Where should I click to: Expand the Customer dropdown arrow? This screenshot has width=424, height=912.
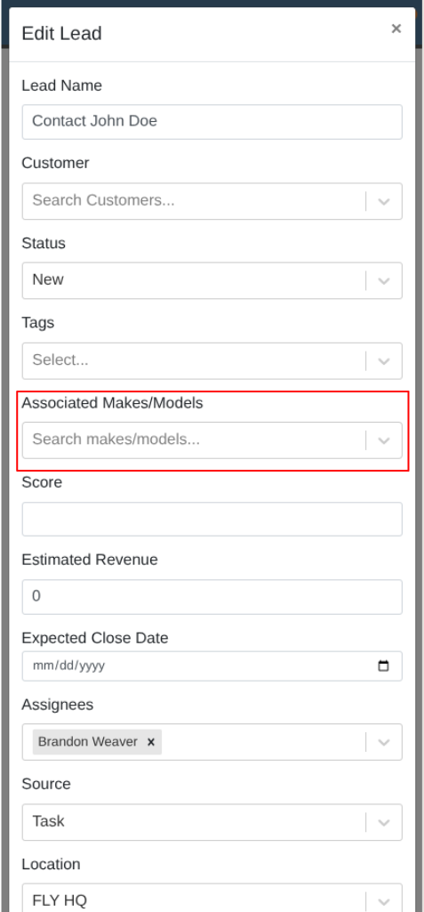(383, 201)
